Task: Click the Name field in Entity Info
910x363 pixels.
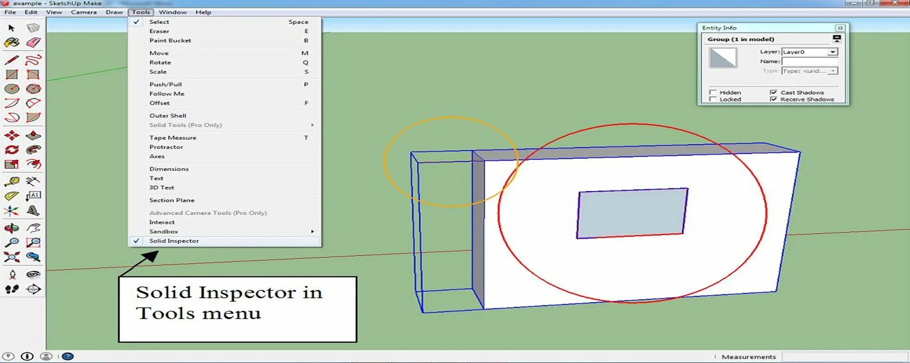Action: [x=810, y=61]
